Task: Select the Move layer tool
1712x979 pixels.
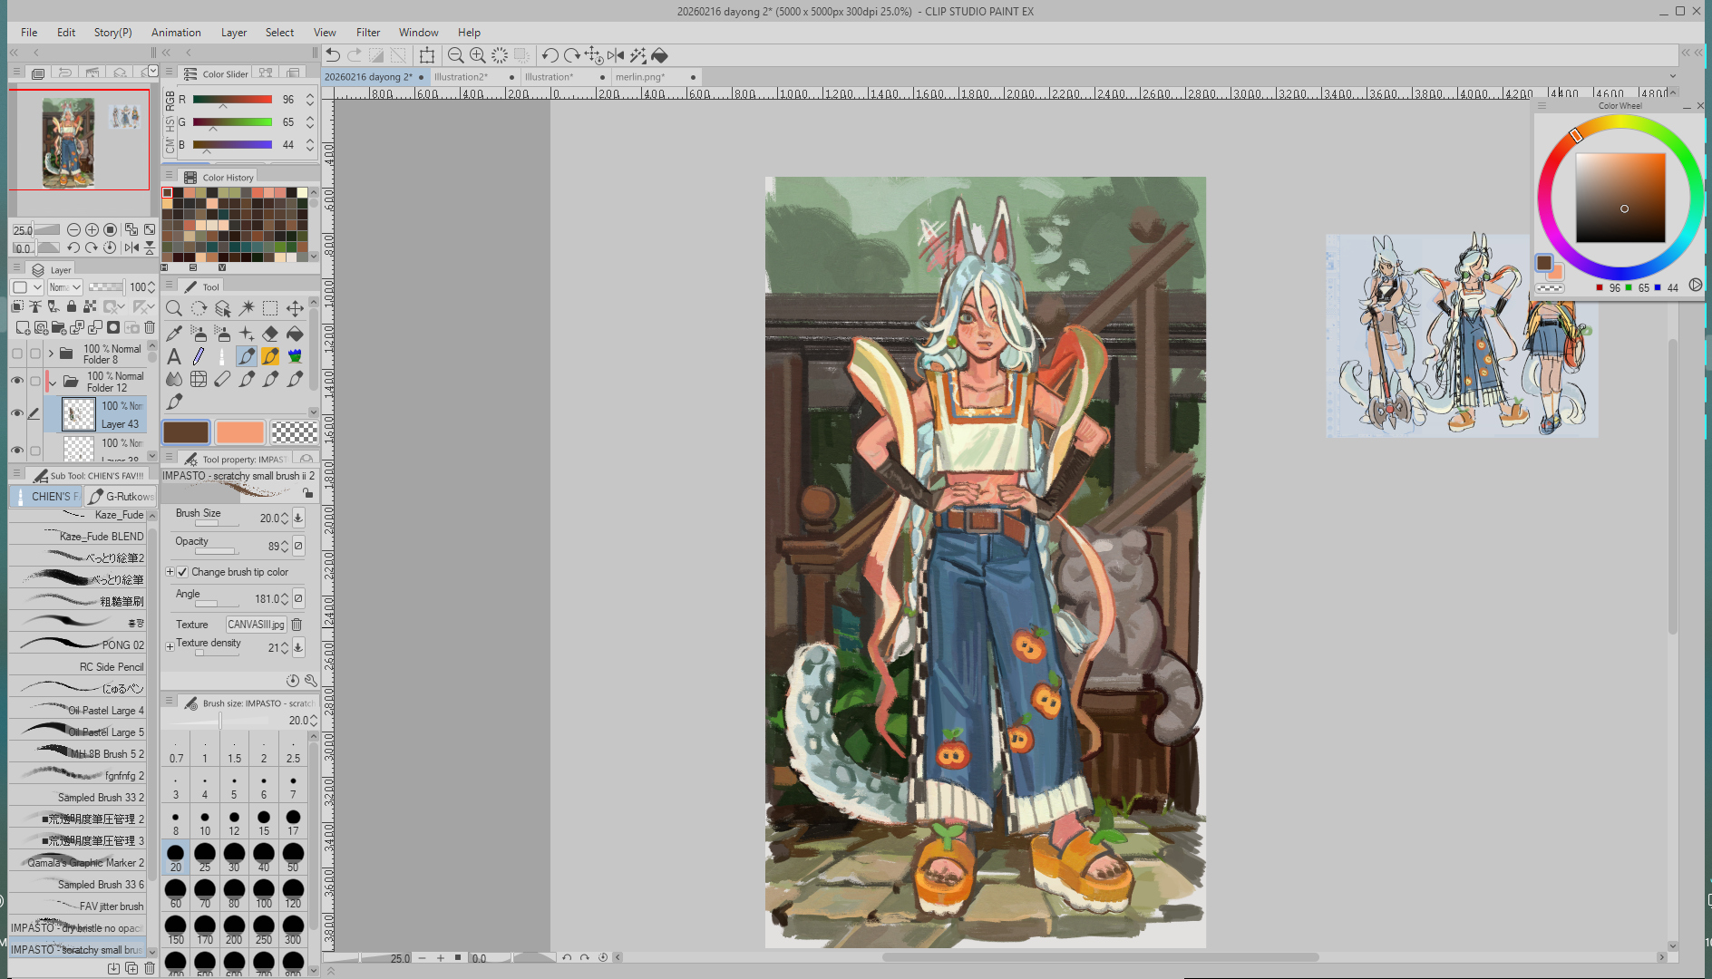Action: [295, 309]
